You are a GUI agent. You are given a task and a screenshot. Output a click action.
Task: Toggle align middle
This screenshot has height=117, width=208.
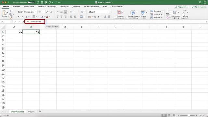(x=61, y=12)
